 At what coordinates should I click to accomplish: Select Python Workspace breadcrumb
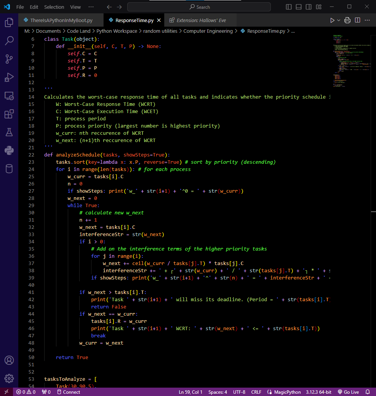117,31
